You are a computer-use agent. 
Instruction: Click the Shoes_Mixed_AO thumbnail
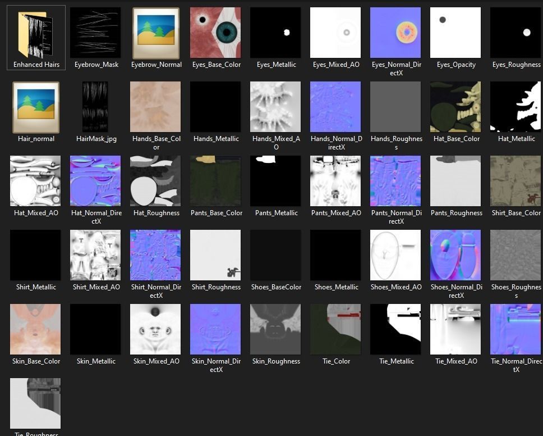[x=395, y=255]
